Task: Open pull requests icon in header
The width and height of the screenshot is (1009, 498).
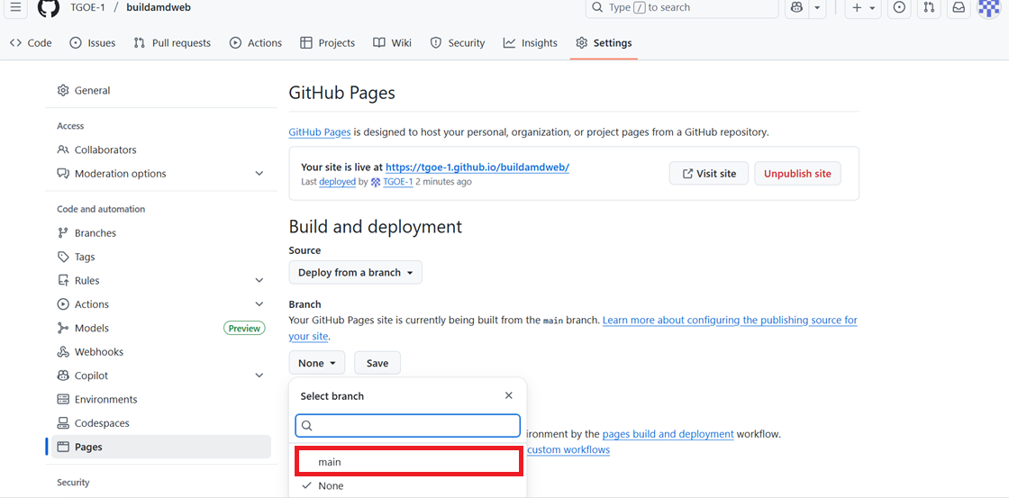Action: [929, 8]
